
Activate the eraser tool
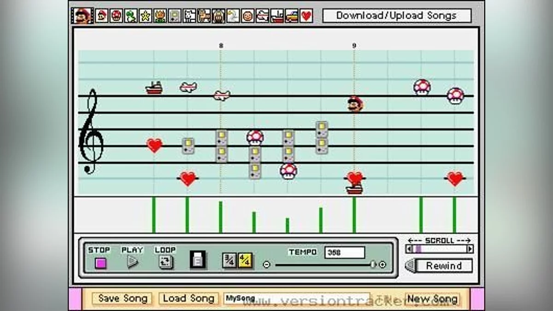point(198,260)
